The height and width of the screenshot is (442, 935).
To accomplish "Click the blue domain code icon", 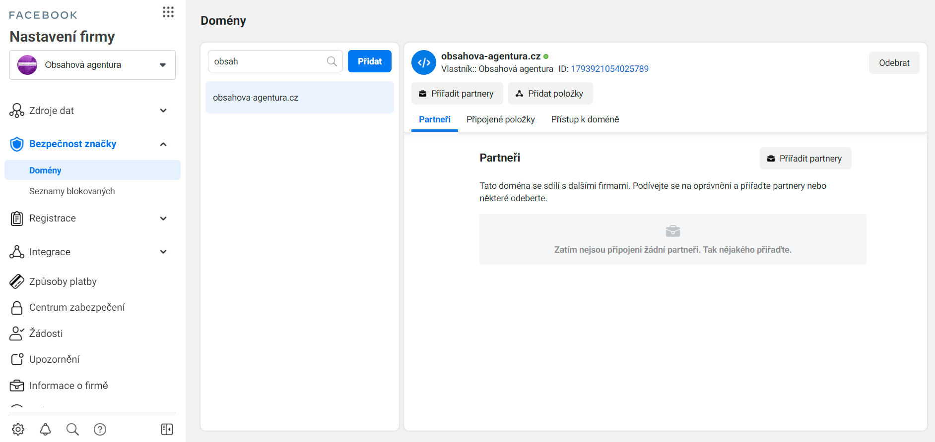I will (424, 62).
